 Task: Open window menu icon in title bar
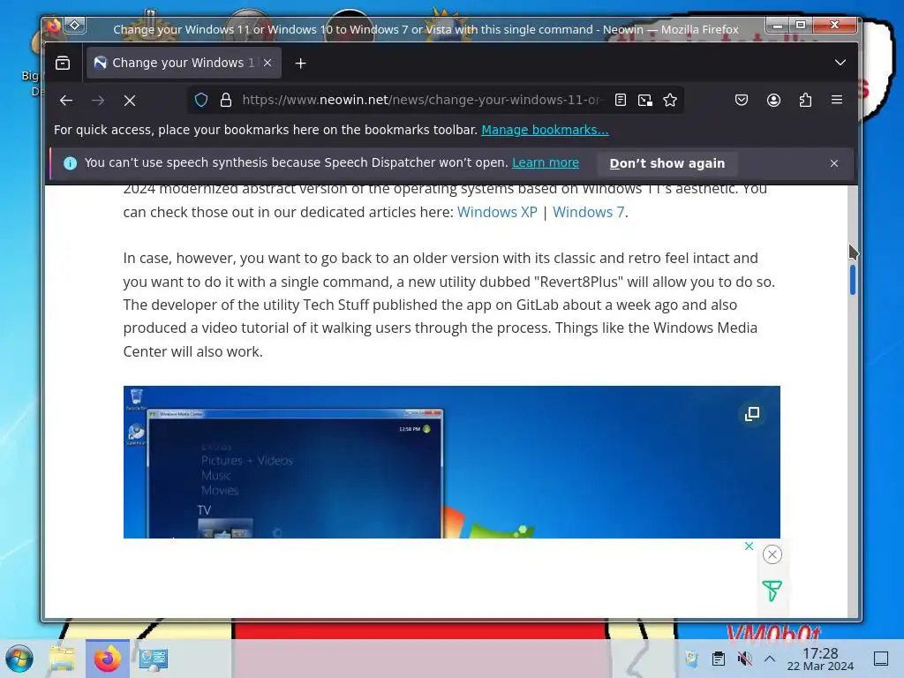(x=54, y=26)
